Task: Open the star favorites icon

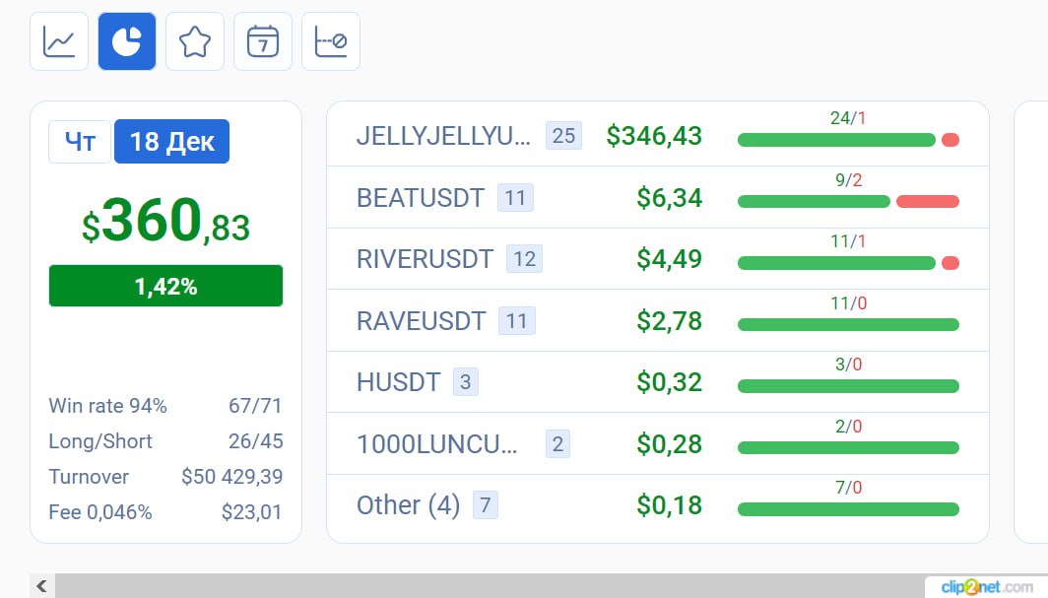Action: click(x=195, y=41)
